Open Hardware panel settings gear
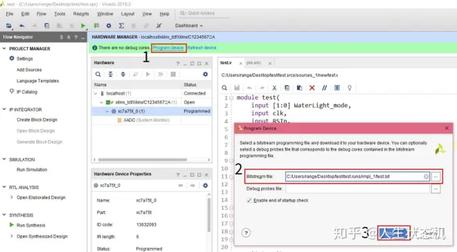Image resolution: width=457 pixels, height=252 pixels. (x=205, y=74)
